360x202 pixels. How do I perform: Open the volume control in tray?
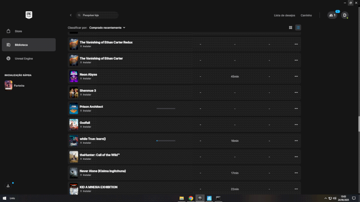[334, 198]
